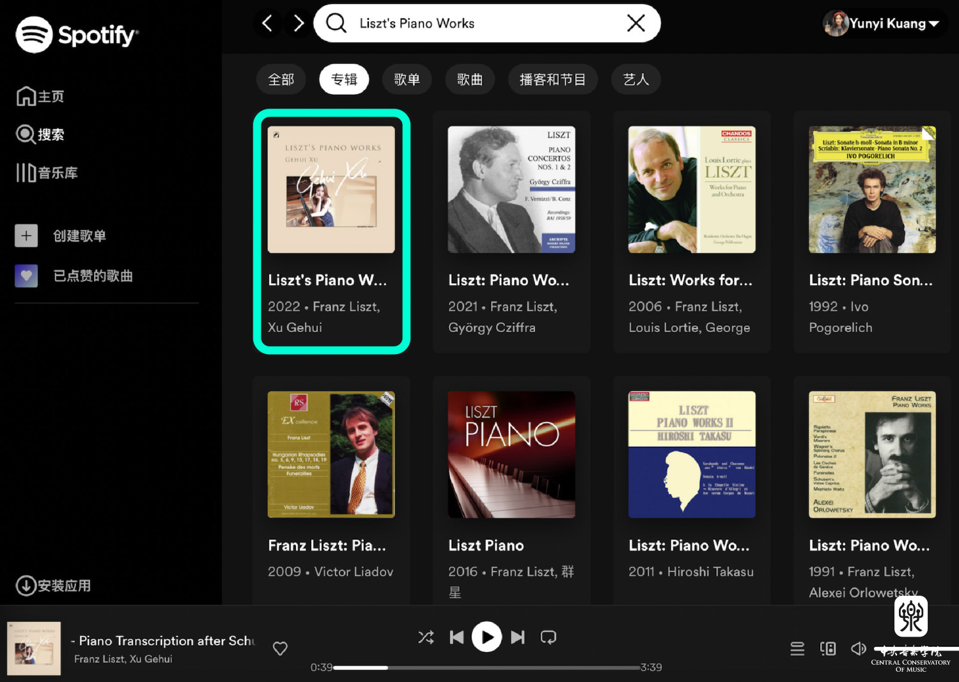Mute the volume speaker icon
Screen dimensions: 959x682
858,649
